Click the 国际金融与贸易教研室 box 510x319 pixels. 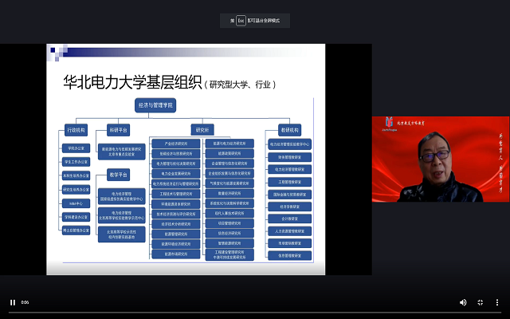pyautogui.click(x=289, y=195)
